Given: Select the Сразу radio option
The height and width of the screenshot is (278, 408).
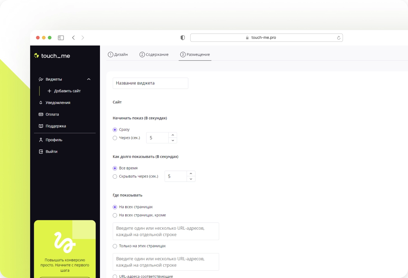Looking at the screenshot, I should [x=115, y=130].
